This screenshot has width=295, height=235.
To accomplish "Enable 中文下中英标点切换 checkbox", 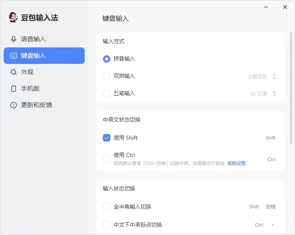I will [107, 225].
